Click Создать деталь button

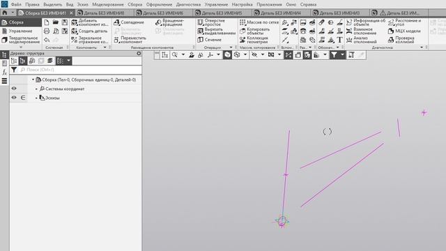[89, 31]
